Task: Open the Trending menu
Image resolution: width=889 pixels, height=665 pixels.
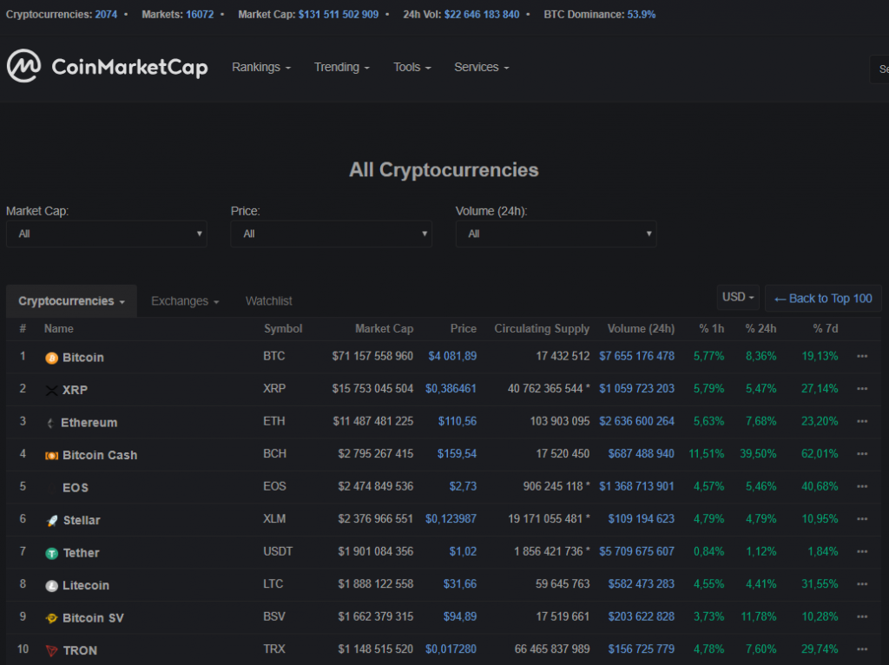Action: pyautogui.click(x=342, y=68)
